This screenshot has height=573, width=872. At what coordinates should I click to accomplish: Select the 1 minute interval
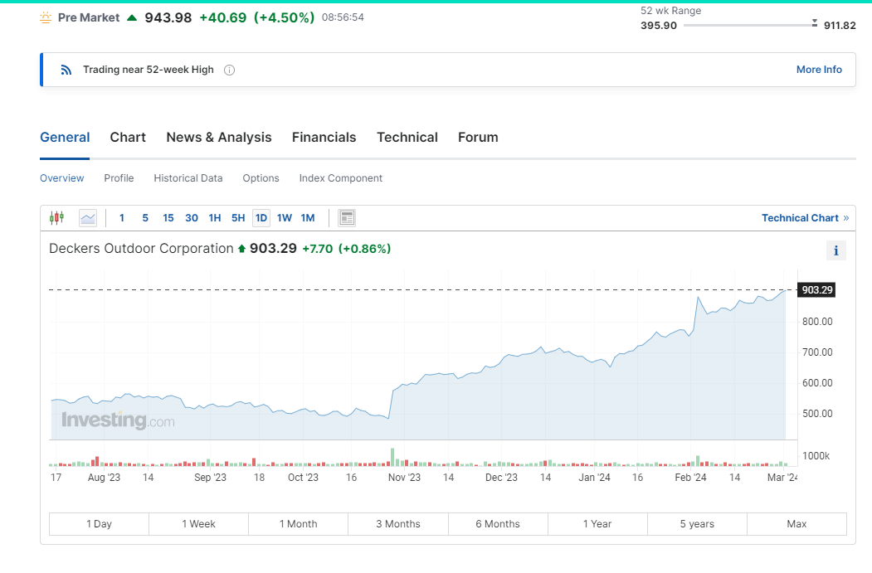click(x=122, y=218)
